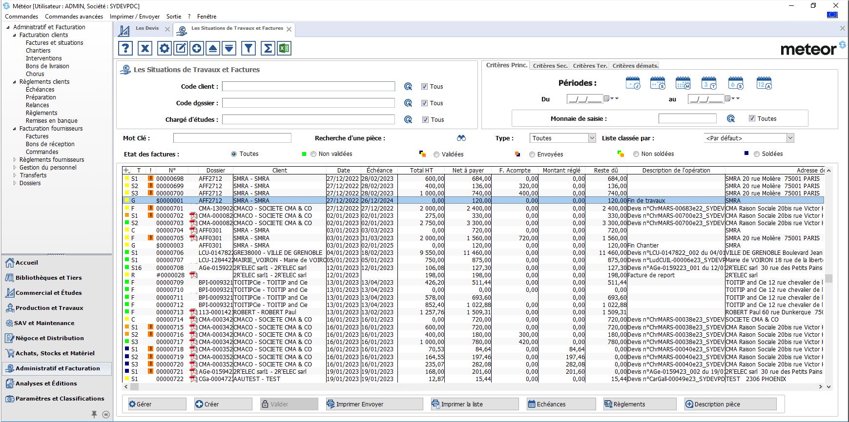
Task: Select the Envoyées radio button
Action: 532,154
